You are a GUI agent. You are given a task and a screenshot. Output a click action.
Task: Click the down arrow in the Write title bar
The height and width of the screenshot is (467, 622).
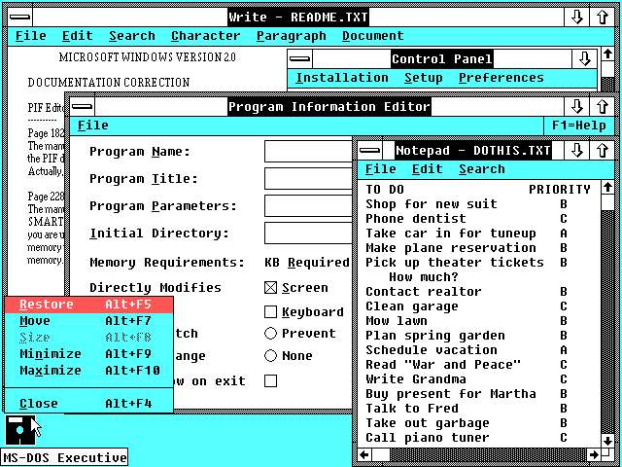coord(576,18)
